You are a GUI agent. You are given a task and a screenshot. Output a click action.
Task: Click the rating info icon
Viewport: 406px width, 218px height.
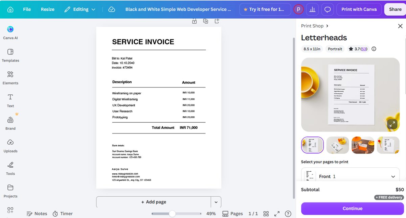pyautogui.click(x=374, y=49)
